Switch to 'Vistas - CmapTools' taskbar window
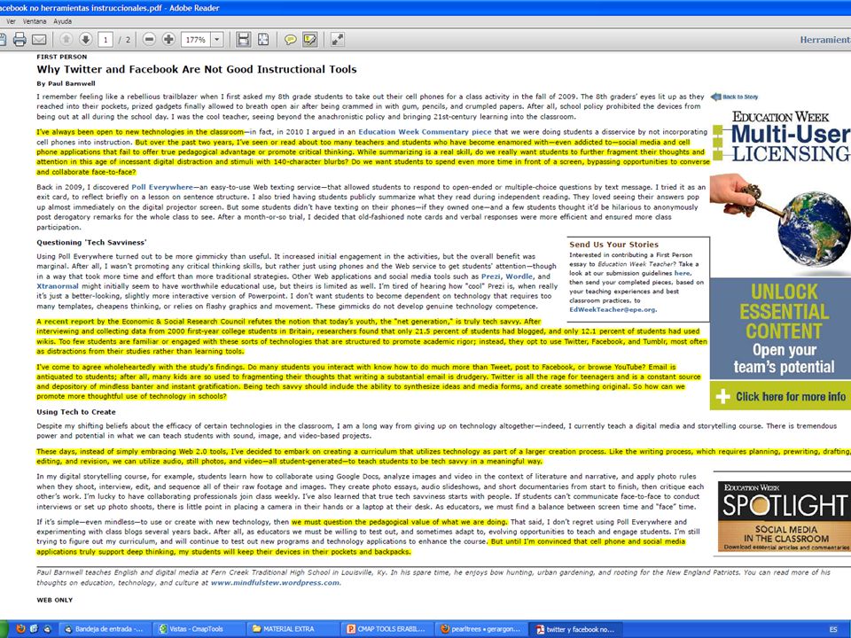Screen dimensions: 851x638 [198, 629]
